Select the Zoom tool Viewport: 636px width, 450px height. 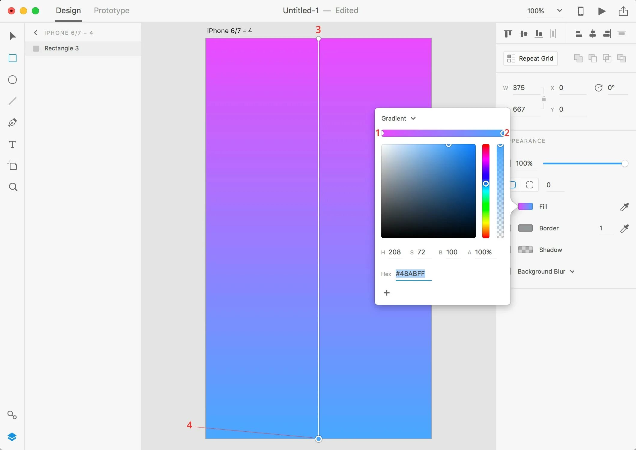(13, 187)
